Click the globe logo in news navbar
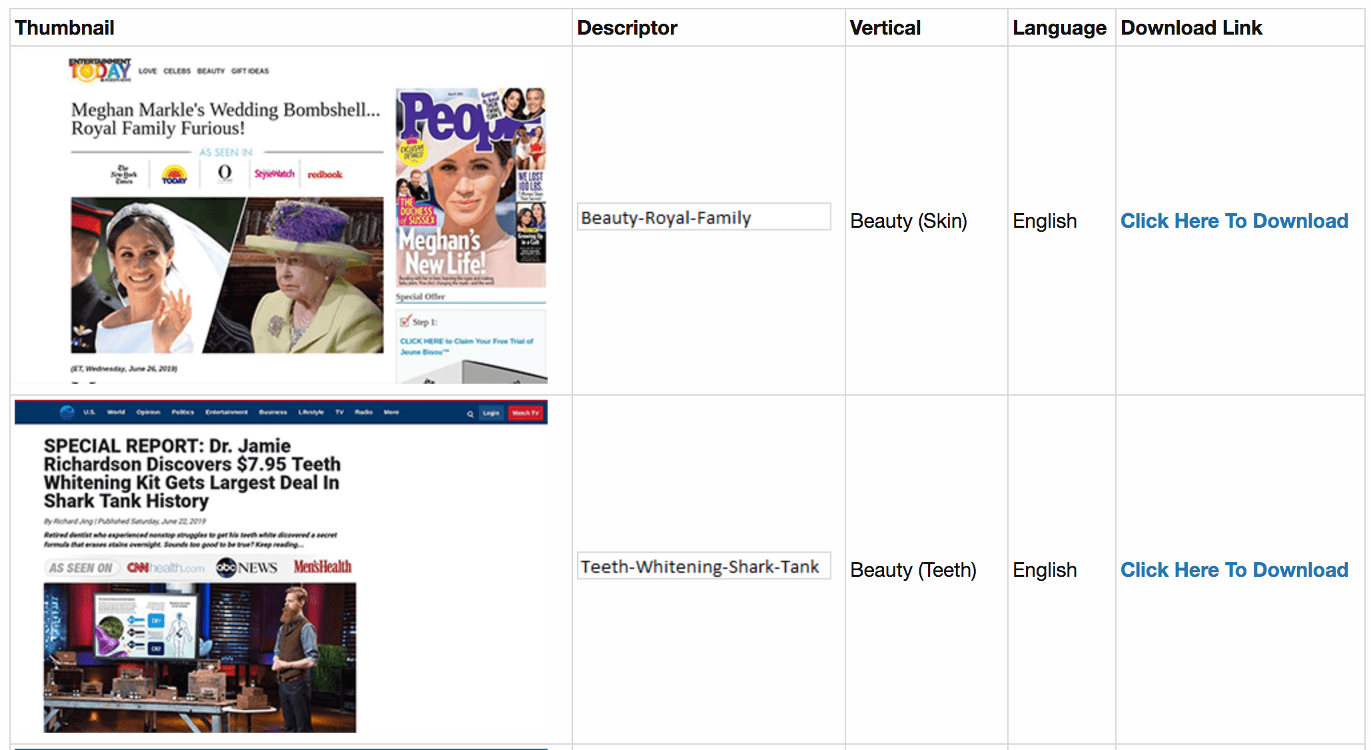This screenshot has width=1371, height=750. pos(67,412)
